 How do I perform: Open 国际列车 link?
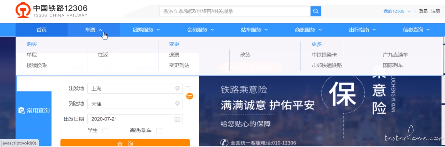(x=393, y=65)
